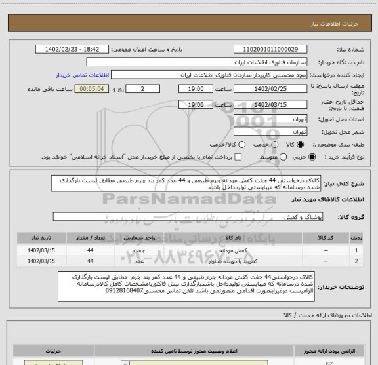Click the ایجاد کننده درخواست field
The image size is (378, 365).
click(209, 75)
